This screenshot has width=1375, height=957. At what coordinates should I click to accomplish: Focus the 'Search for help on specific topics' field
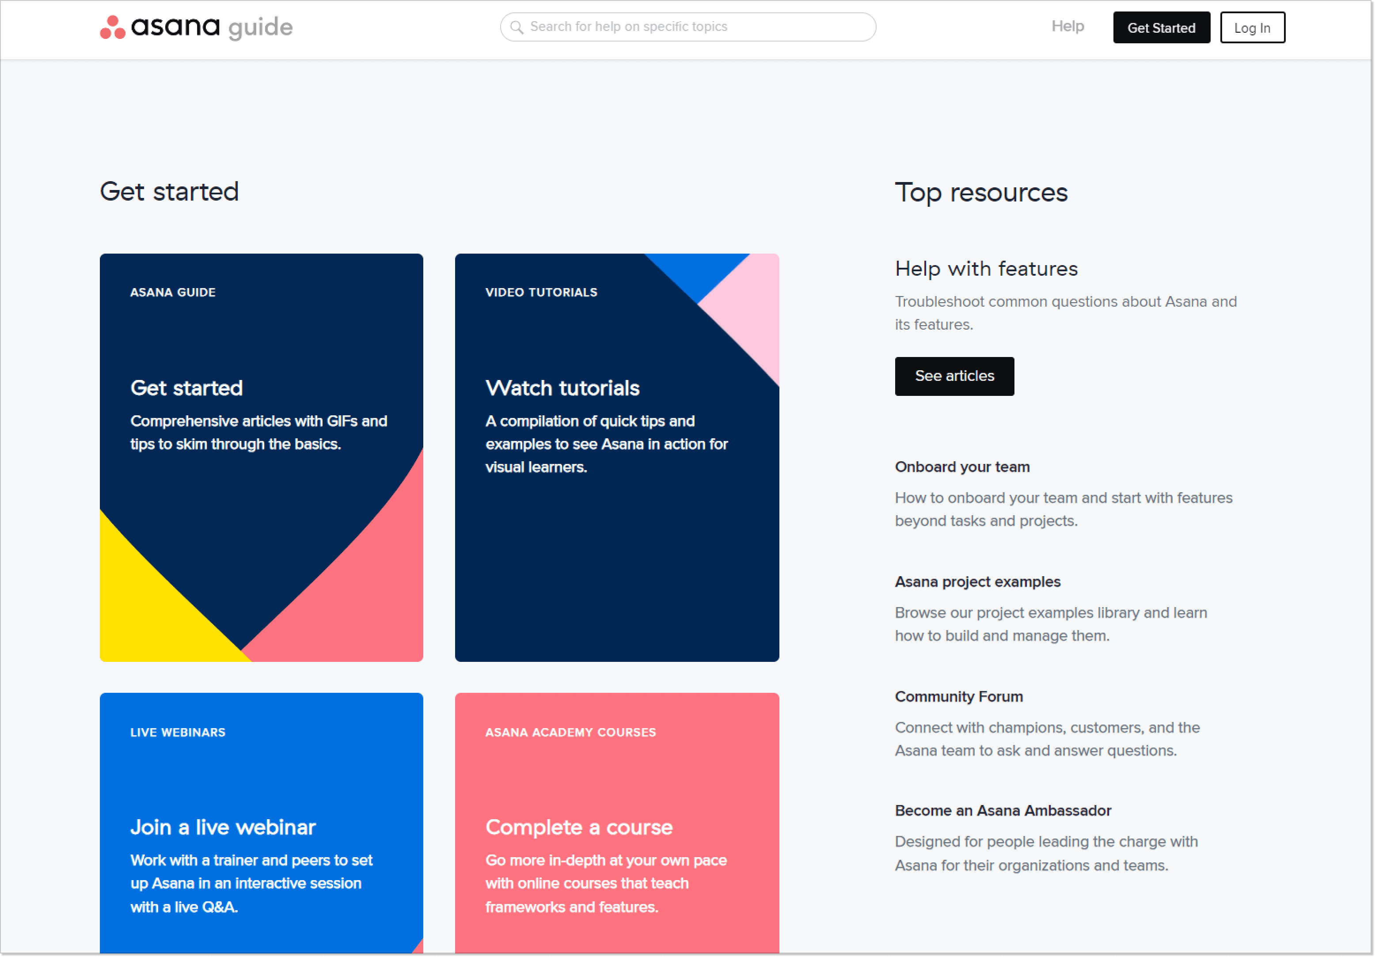tap(688, 27)
